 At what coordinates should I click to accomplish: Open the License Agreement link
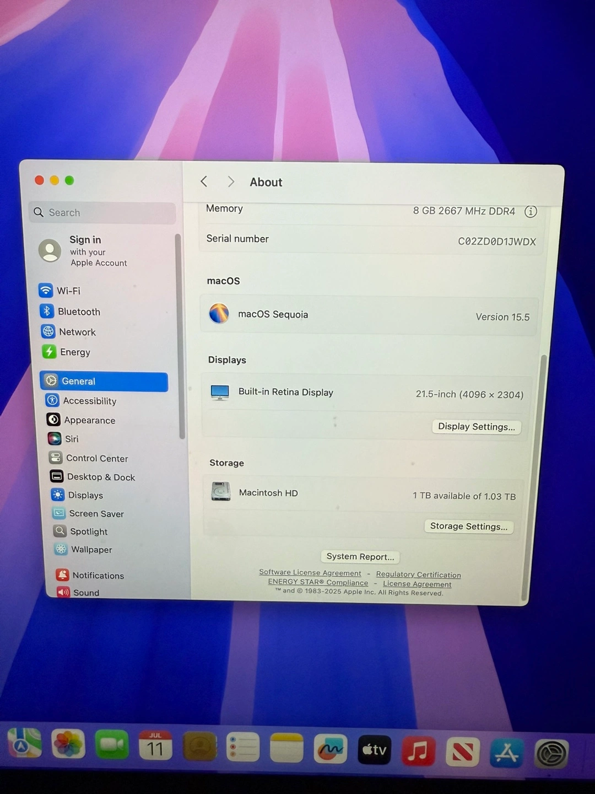tap(417, 584)
